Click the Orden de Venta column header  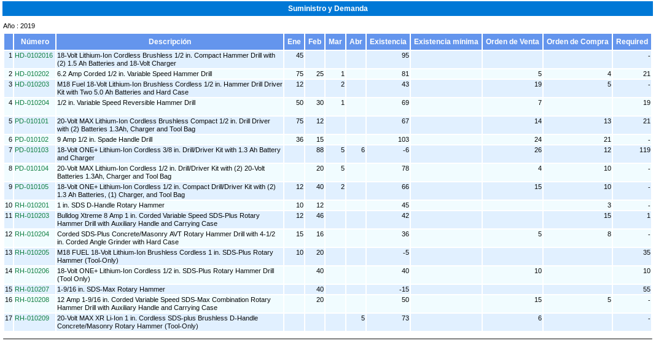coord(512,41)
